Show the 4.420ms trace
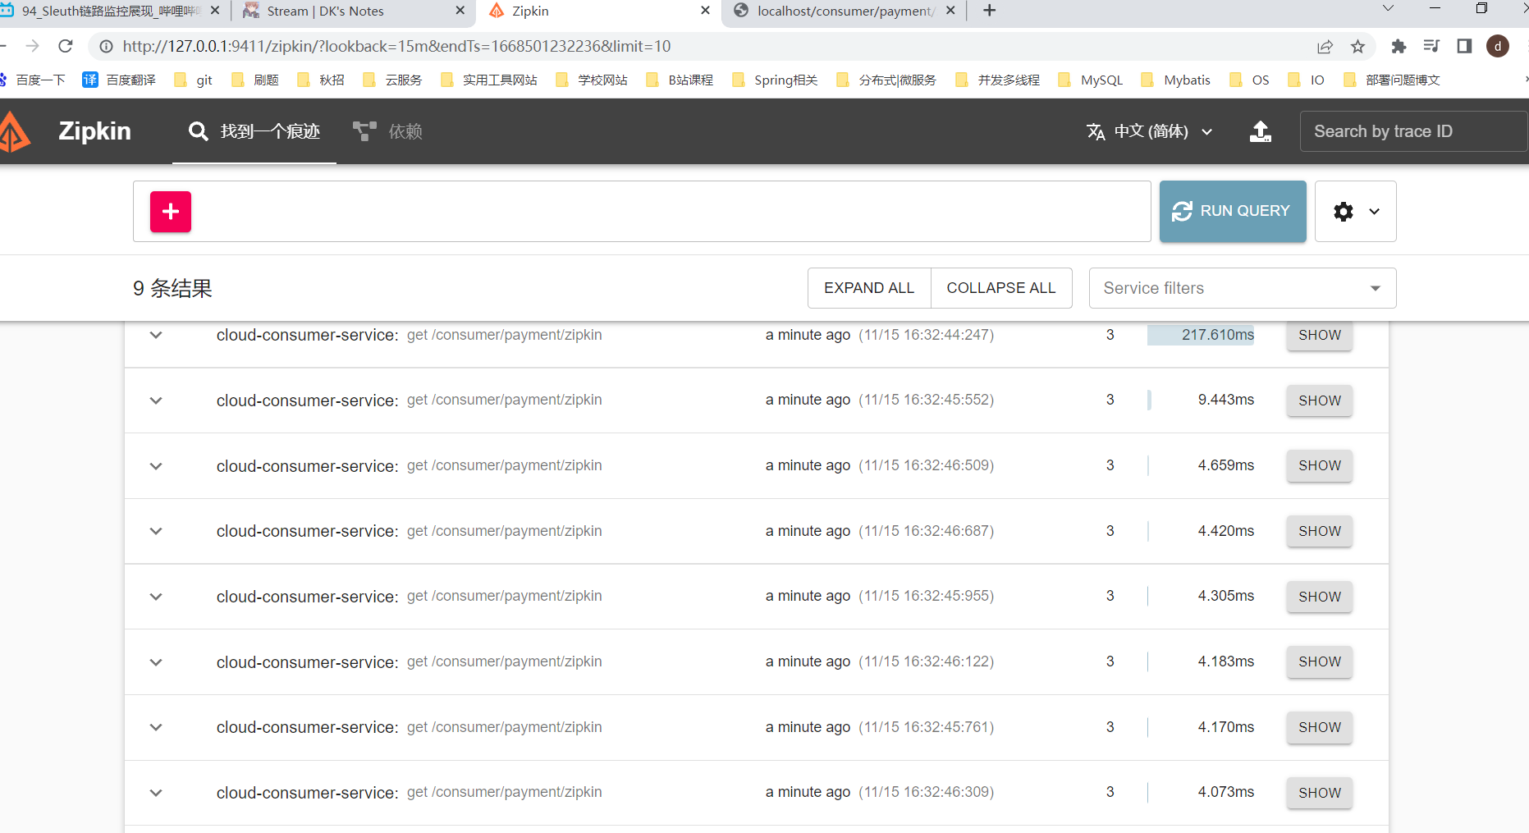 tap(1320, 531)
